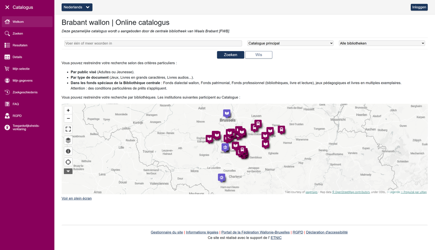Open the map information icon

click(68, 151)
